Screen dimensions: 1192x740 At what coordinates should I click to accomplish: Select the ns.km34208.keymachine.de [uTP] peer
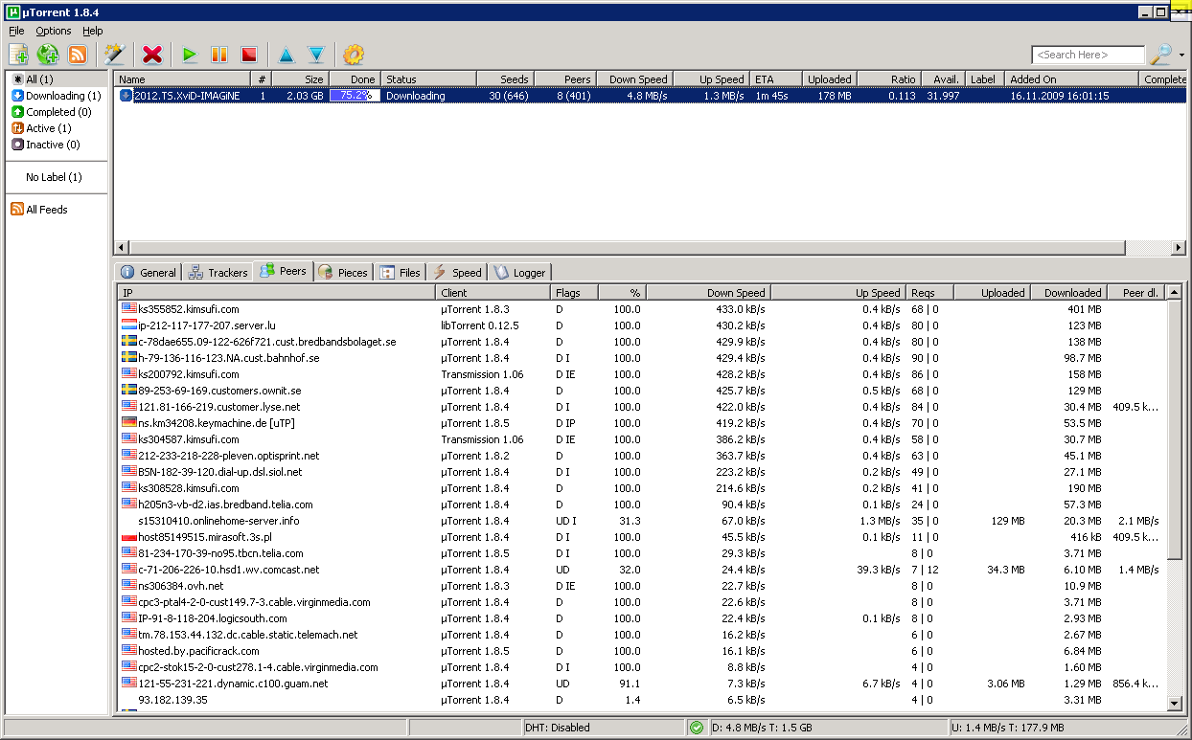[x=642, y=423]
